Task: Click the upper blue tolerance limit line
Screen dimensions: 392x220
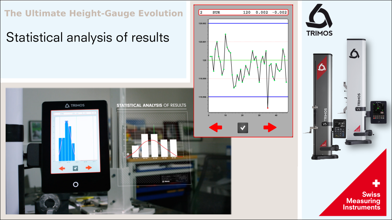Action: coord(248,24)
